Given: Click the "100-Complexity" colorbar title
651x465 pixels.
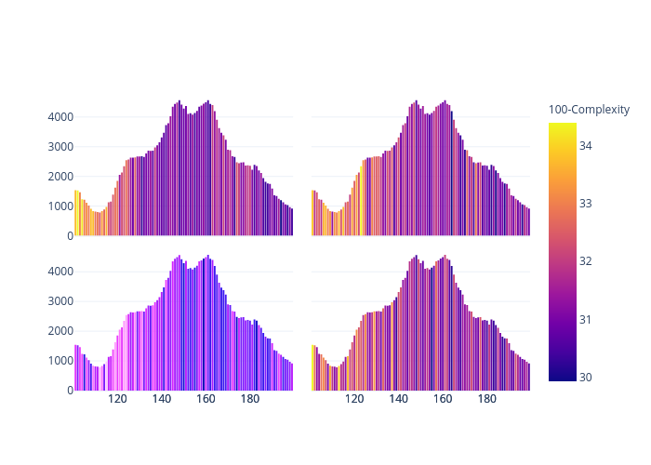Looking at the screenshot, I should [589, 110].
